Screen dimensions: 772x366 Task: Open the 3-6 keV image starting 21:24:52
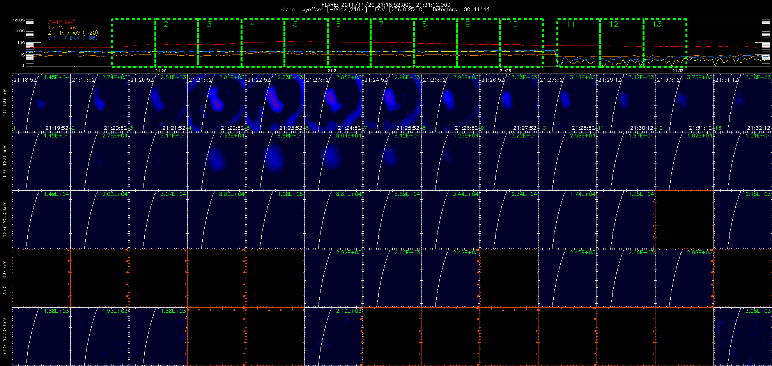(392, 103)
